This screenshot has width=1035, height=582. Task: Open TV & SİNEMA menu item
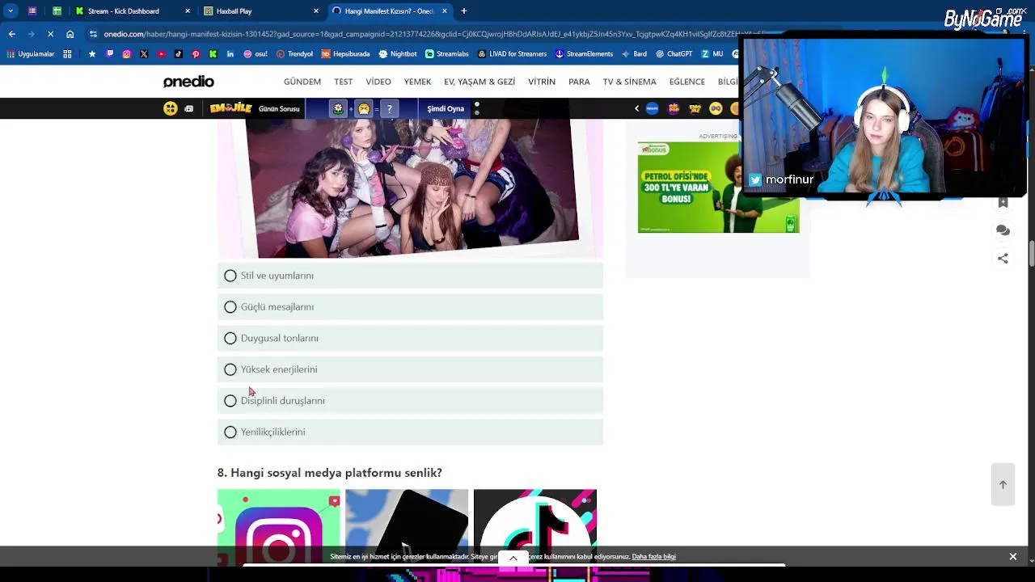point(629,82)
